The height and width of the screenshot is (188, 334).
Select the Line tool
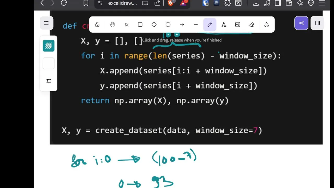tap(196, 25)
